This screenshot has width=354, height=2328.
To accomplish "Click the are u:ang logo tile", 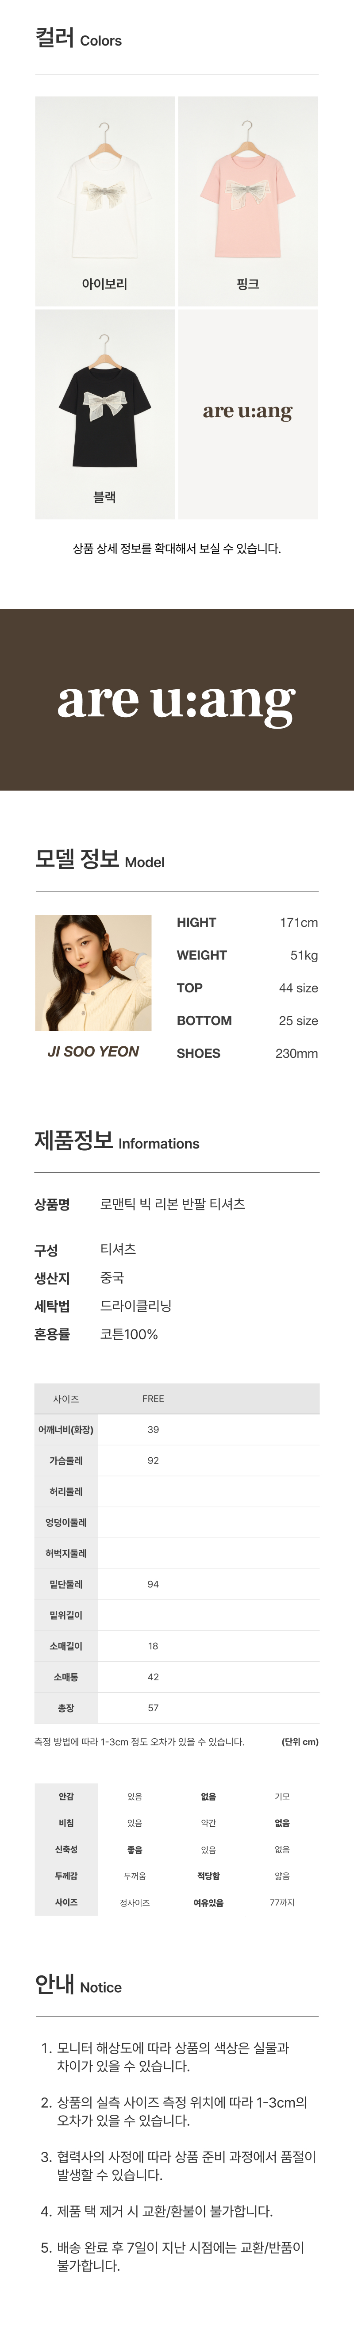I will tap(247, 414).
